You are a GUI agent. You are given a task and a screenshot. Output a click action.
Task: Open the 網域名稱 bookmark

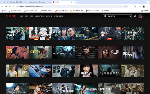point(46,11)
